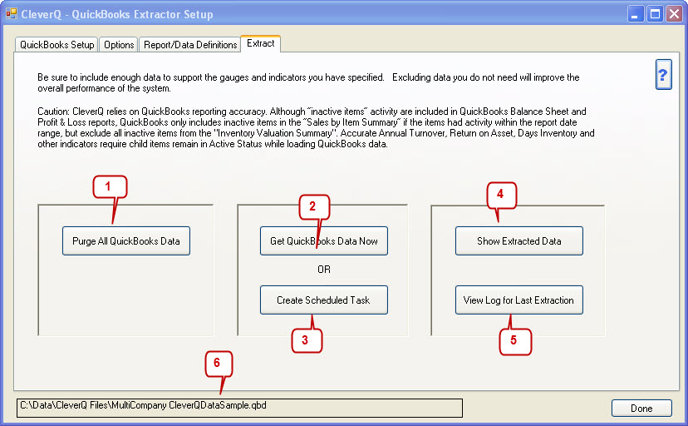Select callout marker number 3

pyautogui.click(x=305, y=339)
